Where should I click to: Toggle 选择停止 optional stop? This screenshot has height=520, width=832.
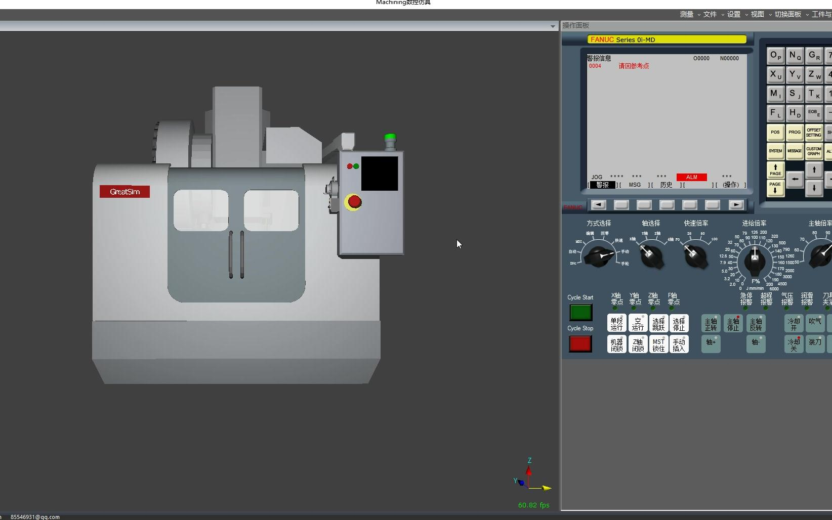pyautogui.click(x=679, y=323)
